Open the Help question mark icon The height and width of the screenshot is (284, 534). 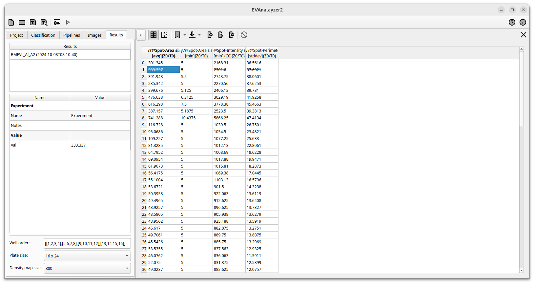click(x=512, y=22)
